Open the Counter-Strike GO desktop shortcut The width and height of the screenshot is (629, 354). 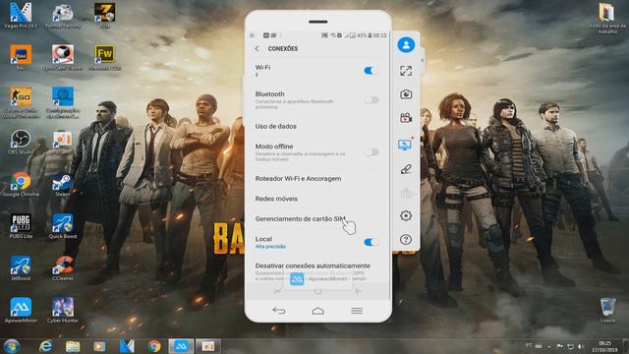[21, 102]
